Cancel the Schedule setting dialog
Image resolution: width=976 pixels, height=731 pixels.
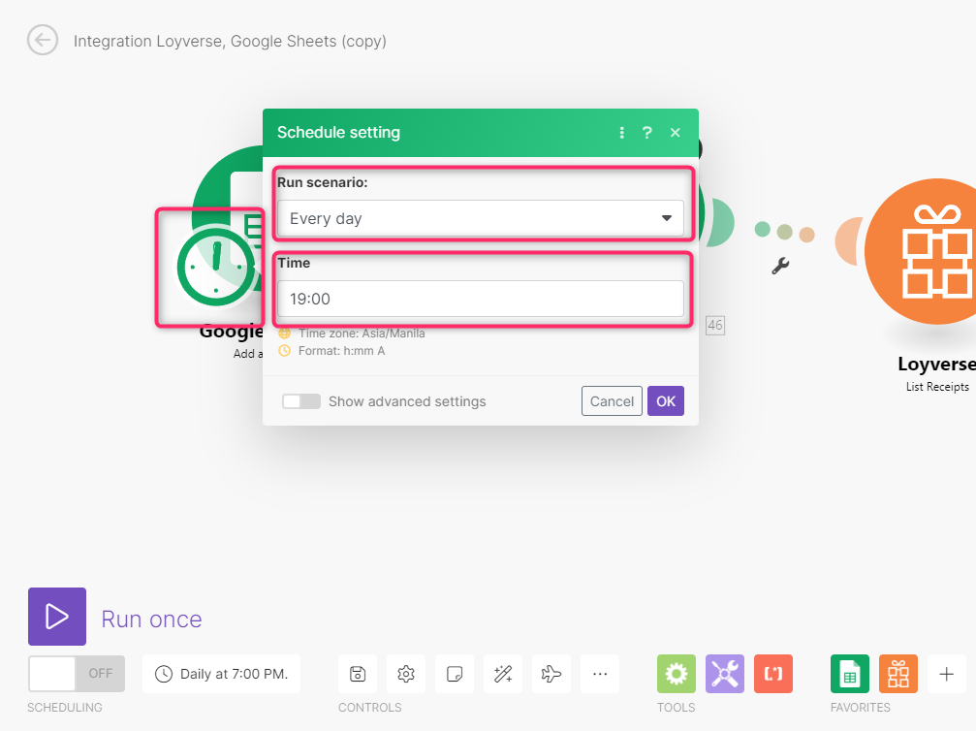tap(612, 400)
